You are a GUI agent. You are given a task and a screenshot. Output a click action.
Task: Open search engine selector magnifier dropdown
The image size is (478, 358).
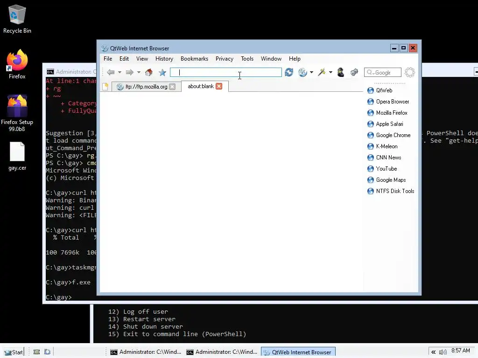tap(370, 72)
